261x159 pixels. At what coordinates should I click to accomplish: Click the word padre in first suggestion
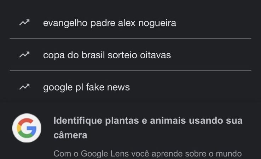pyautogui.click(x=103, y=23)
